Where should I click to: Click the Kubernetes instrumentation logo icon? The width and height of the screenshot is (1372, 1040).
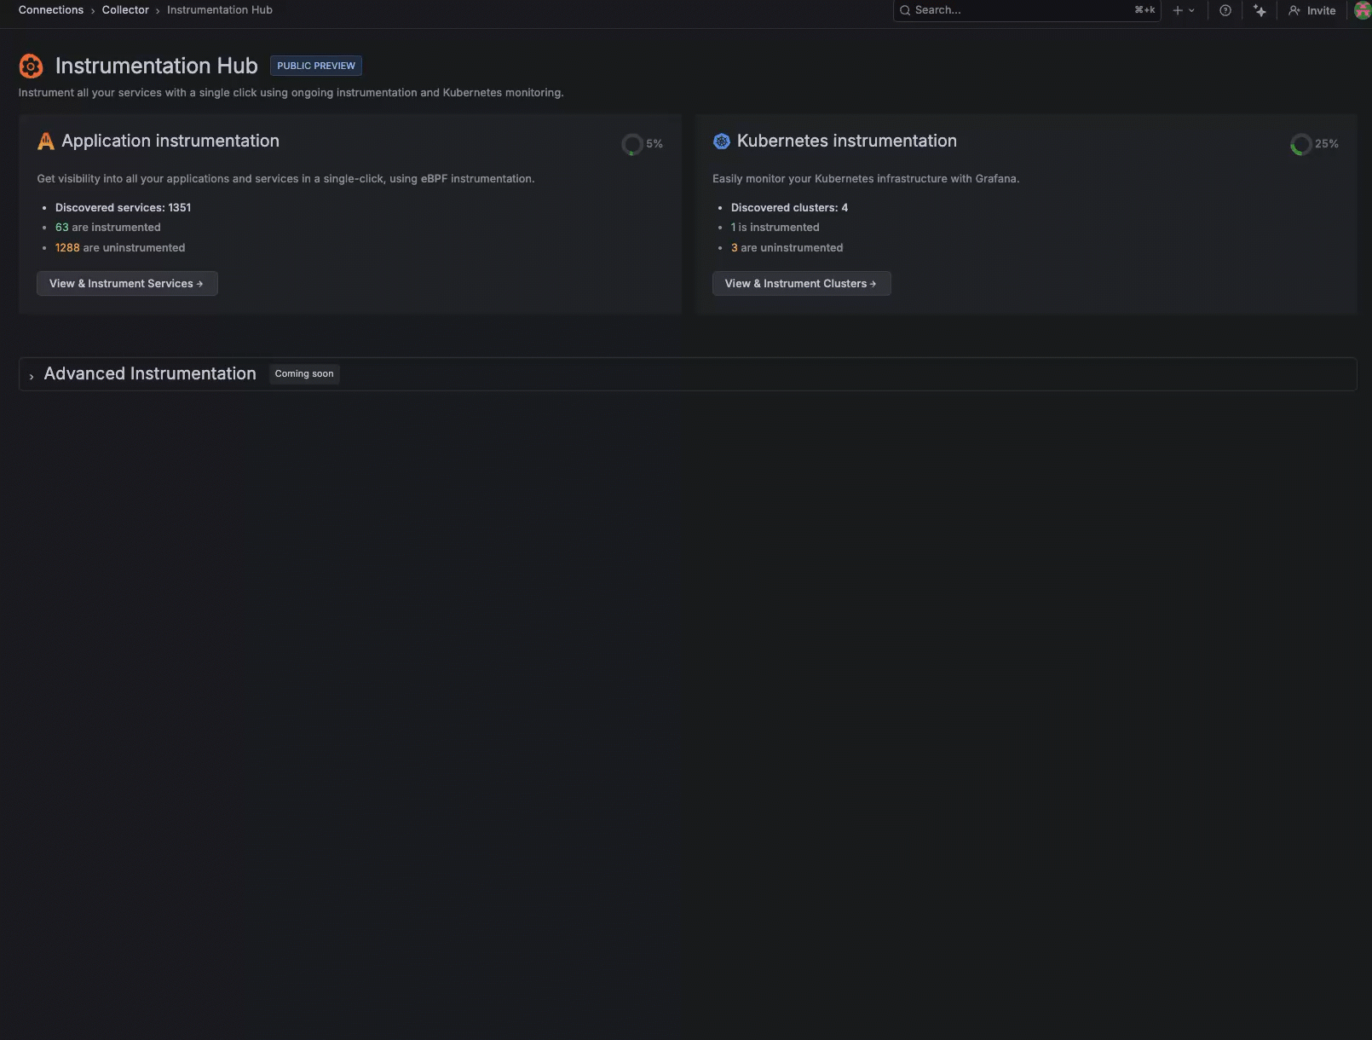pyautogui.click(x=721, y=141)
